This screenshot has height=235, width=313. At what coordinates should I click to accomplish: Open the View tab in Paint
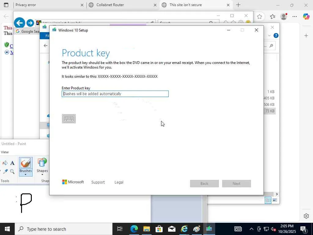(x=5, y=152)
